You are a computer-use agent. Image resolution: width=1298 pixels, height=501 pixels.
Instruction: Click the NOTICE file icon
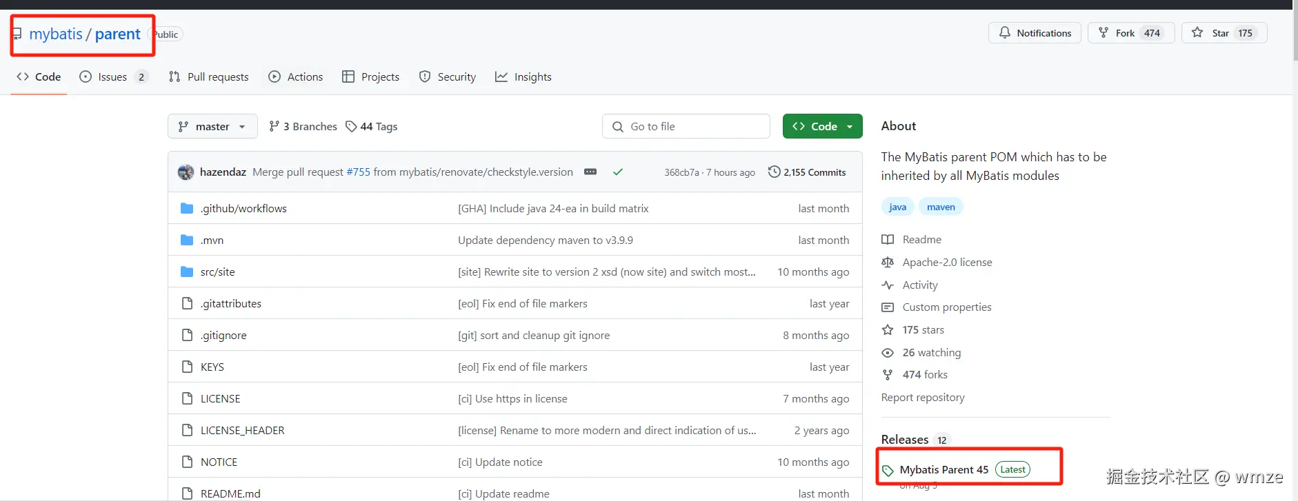pyautogui.click(x=187, y=462)
